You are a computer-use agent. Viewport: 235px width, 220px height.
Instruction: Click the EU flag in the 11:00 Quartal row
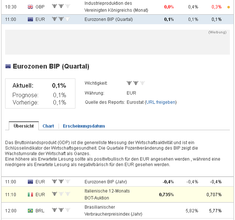30,19
